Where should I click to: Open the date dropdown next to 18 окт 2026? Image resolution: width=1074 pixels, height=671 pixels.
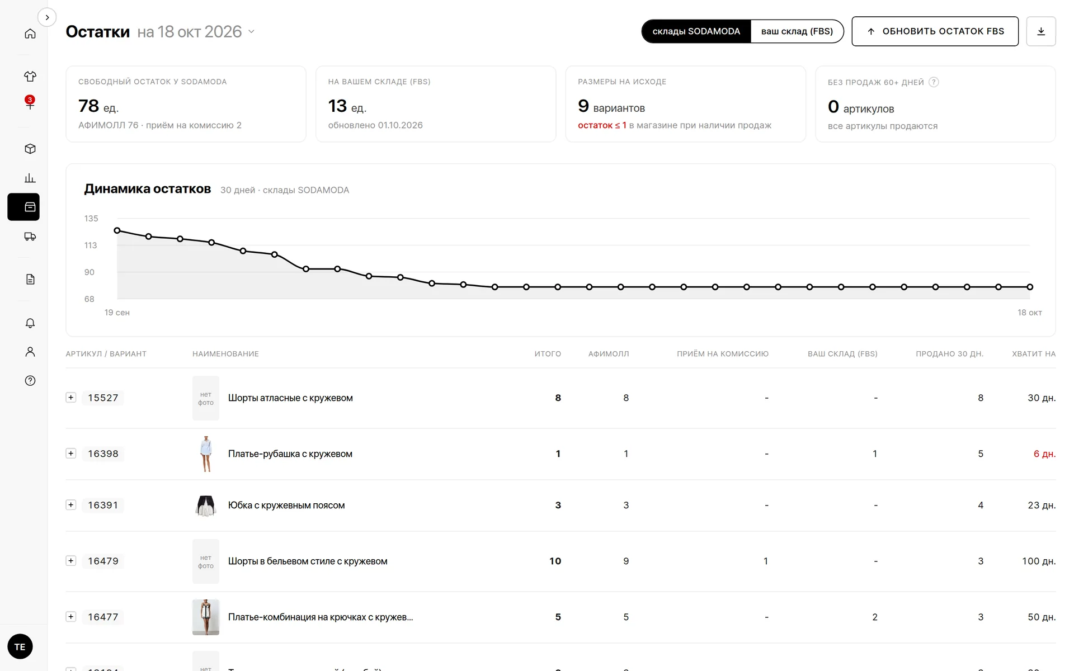point(251,32)
